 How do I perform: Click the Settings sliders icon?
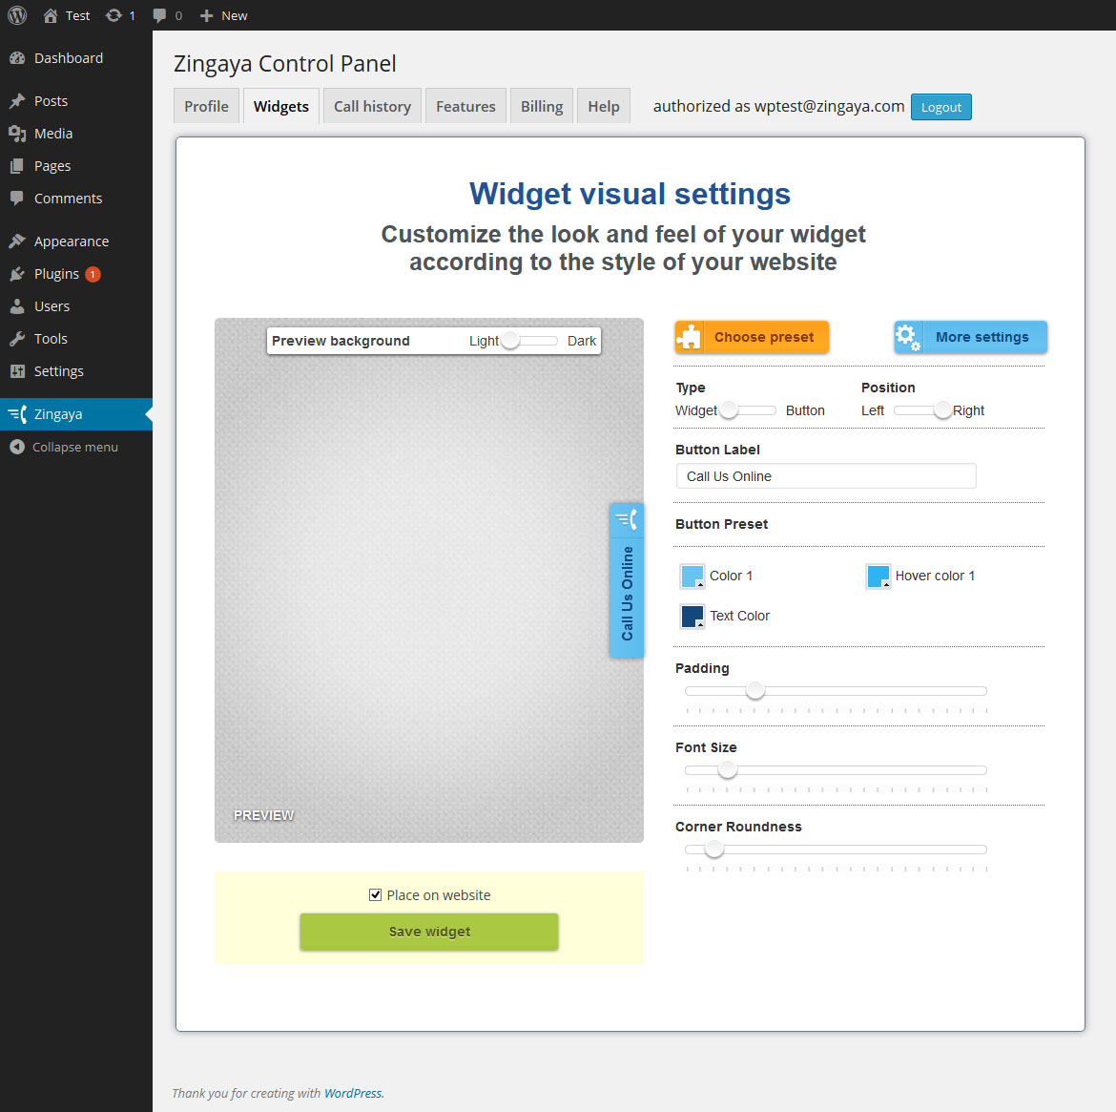(17, 371)
